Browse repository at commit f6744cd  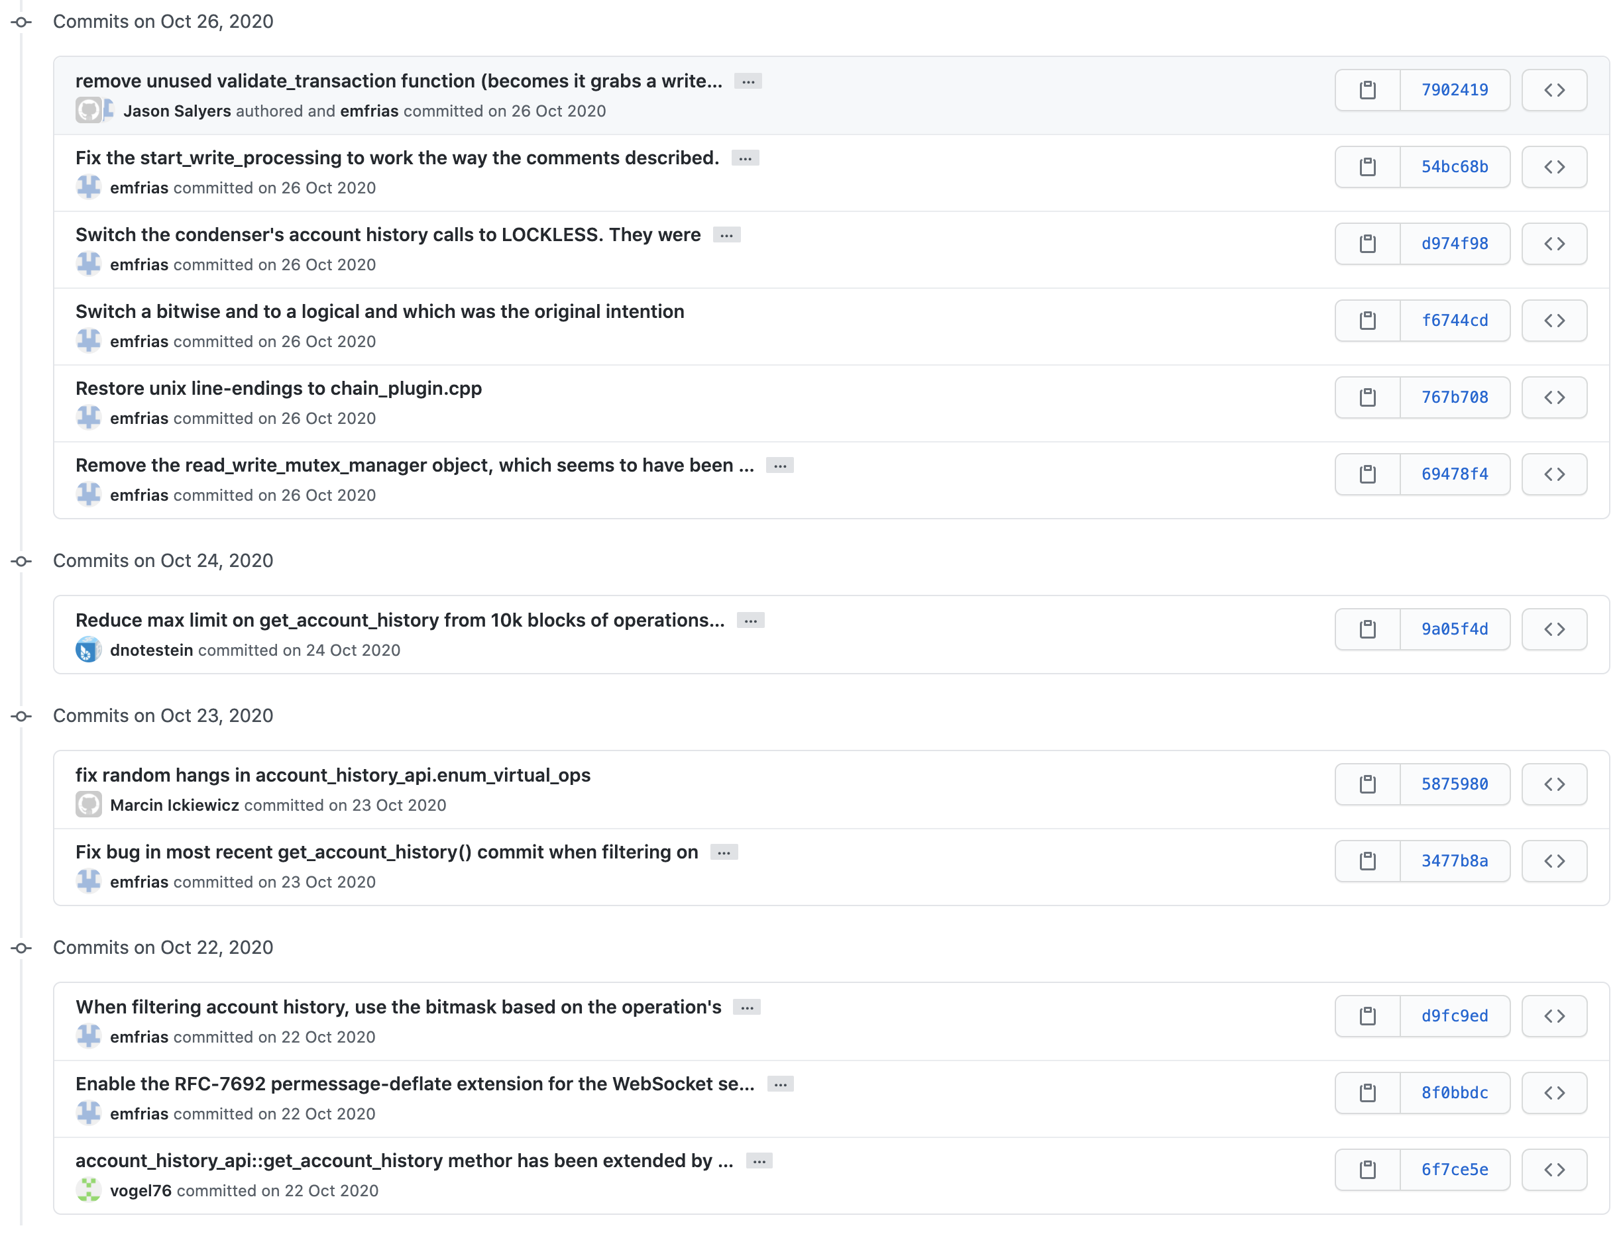pos(1554,321)
